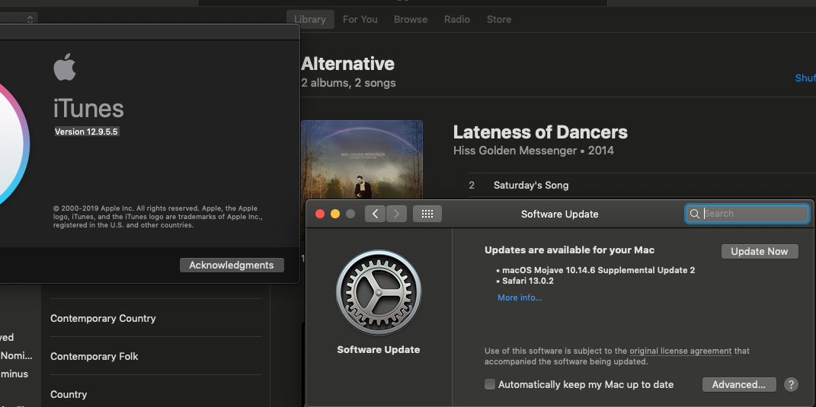This screenshot has width=816, height=407.
Task: Open the media kind selector dropdown in iTunes
Action: coord(18,19)
